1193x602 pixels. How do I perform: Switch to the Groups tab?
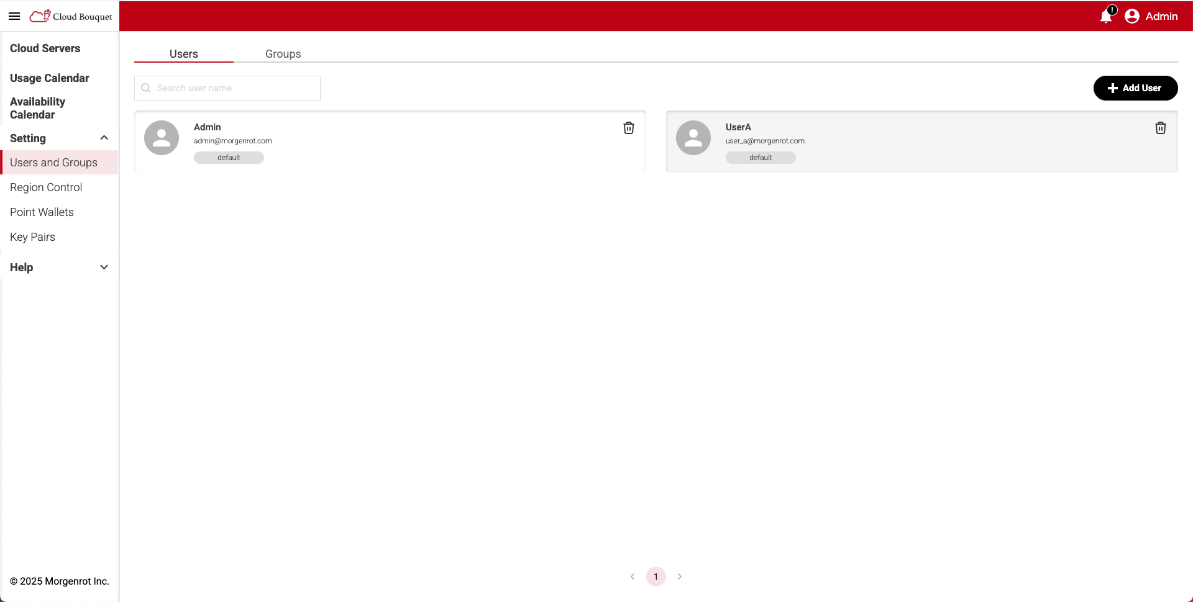pyautogui.click(x=283, y=54)
